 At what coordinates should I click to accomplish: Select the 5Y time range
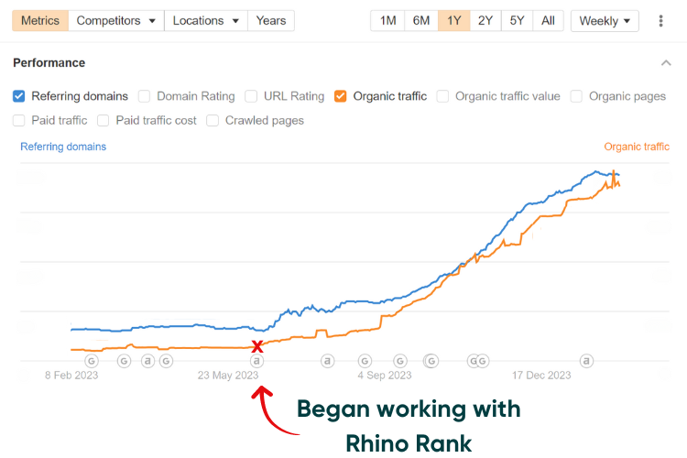tap(517, 20)
